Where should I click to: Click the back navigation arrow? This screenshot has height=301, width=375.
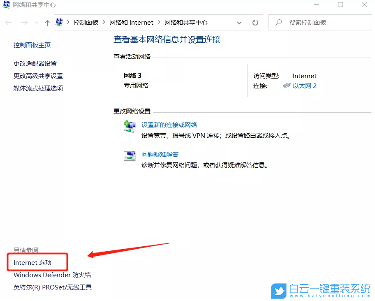pyautogui.click(x=8, y=23)
